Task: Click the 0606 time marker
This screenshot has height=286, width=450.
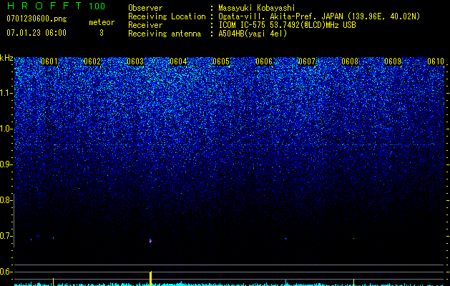Action: point(264,61)
